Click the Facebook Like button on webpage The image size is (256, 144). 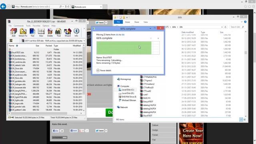click(56, 131)
